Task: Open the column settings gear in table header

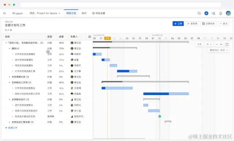Action: (90, 37)
